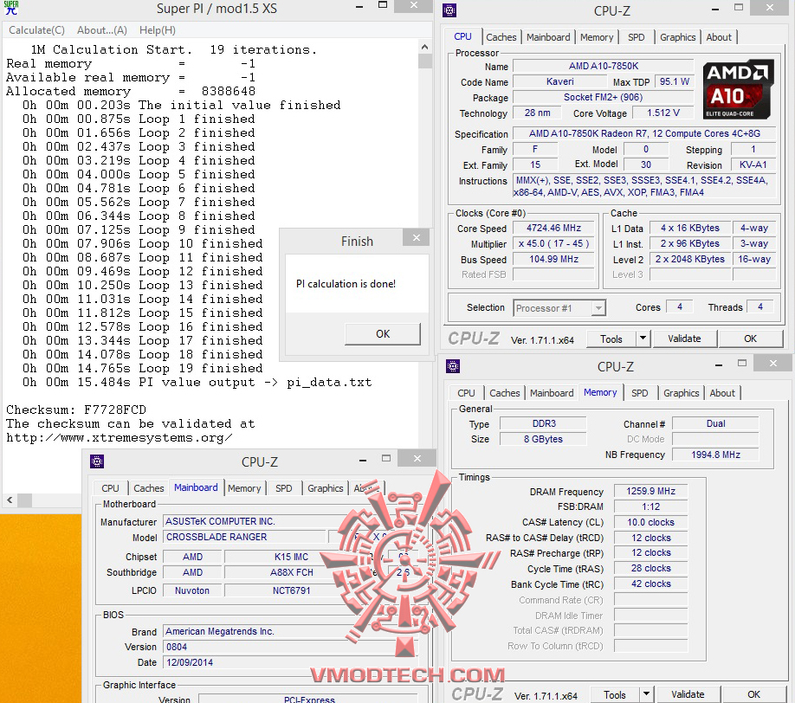The height and width of the screenshot is (703, 795).
Task: Switch to Caches tab in top CPU-Z window
Action: pyautogui.click(x=501, y=37)
